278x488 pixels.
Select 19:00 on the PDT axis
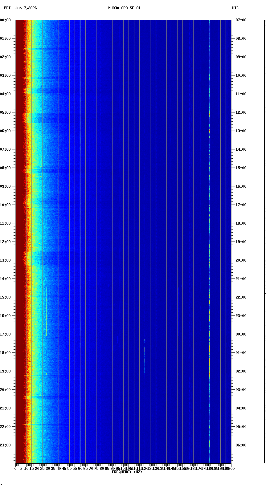5,371
